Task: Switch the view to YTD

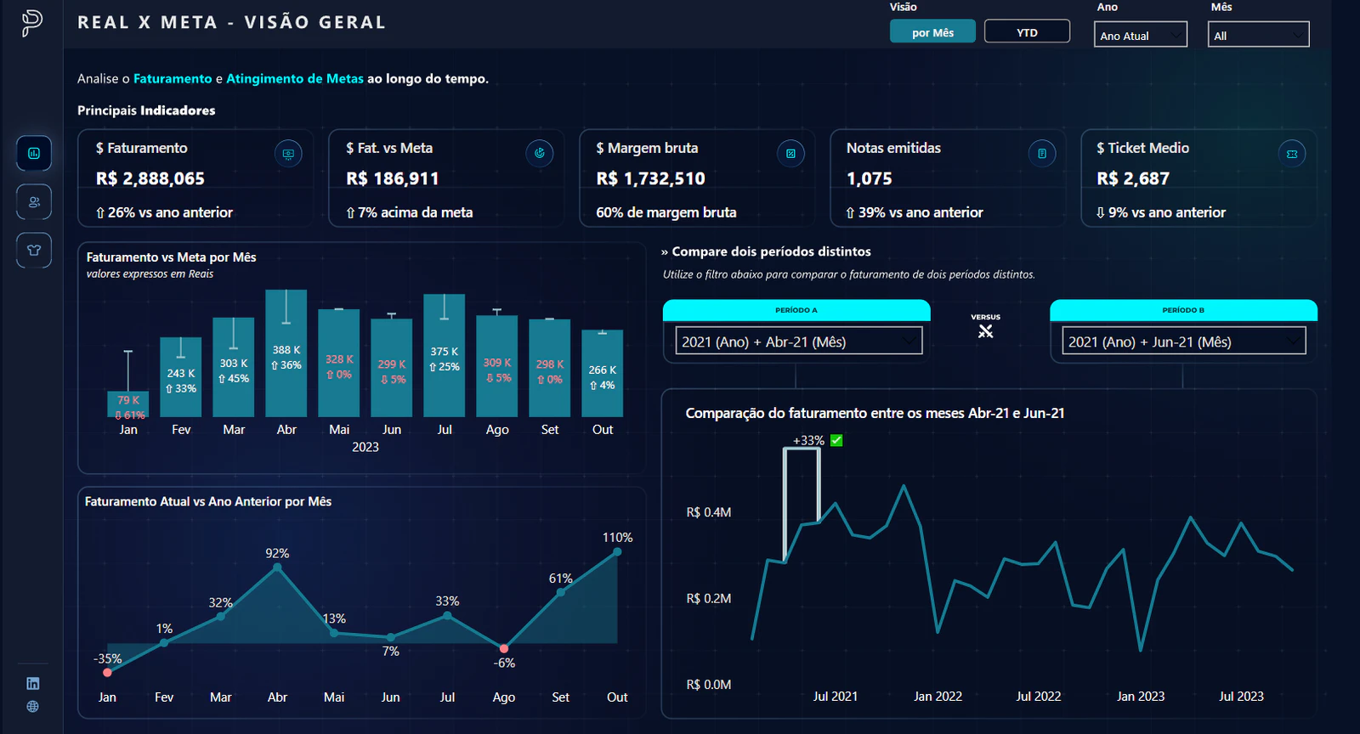Action: click(x=1027, y=32)
